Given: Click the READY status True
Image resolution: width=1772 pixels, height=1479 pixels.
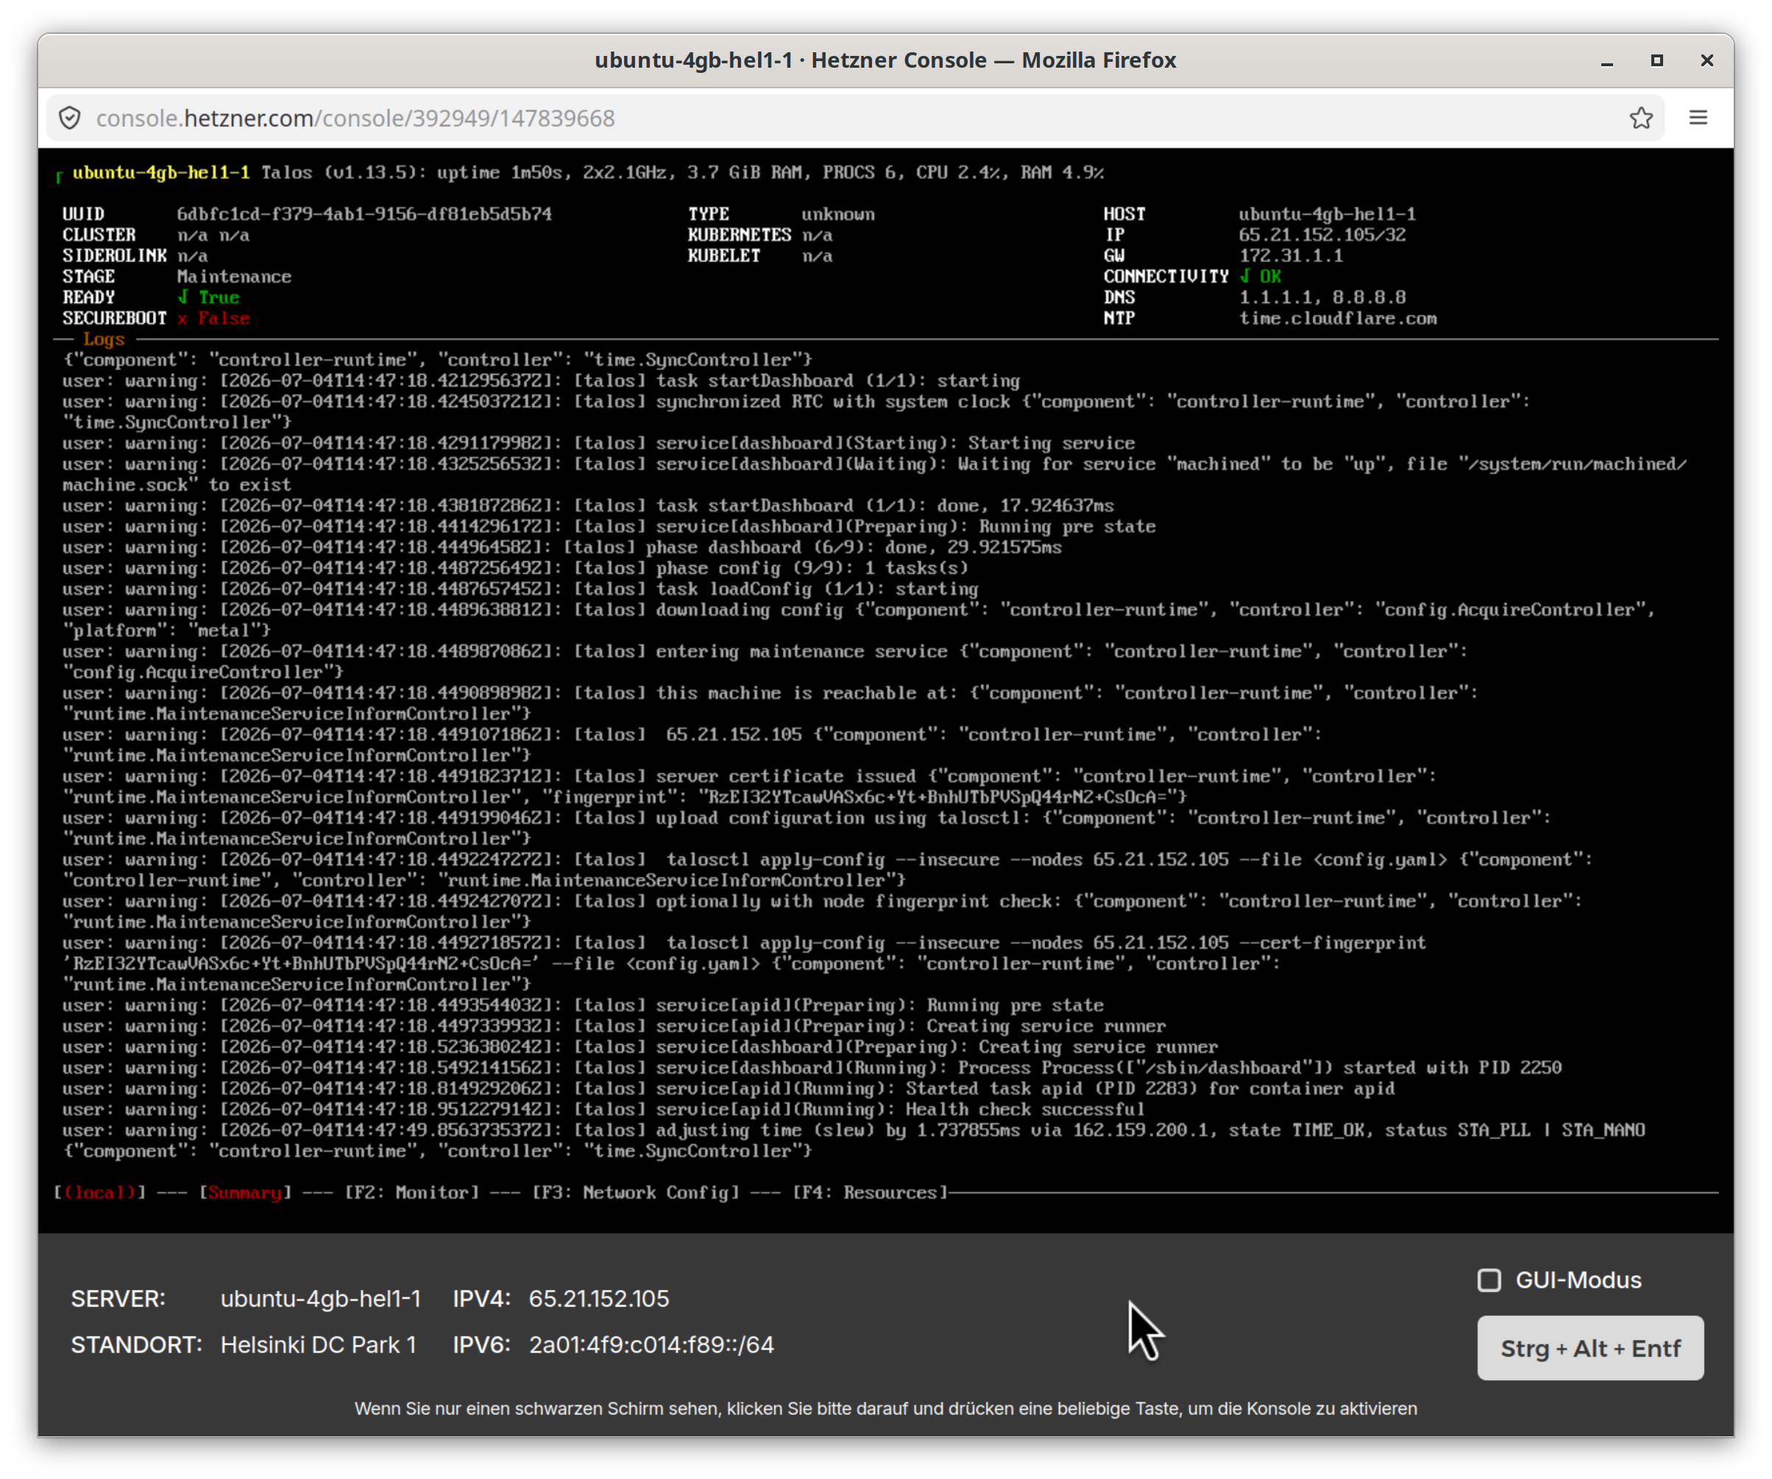Looking at the screenshot, I should (208, 298).
